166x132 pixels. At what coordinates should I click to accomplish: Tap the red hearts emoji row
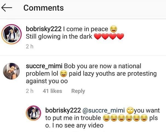coord(109,36)
